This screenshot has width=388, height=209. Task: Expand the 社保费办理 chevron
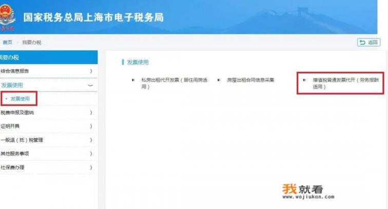click(91, 167)
